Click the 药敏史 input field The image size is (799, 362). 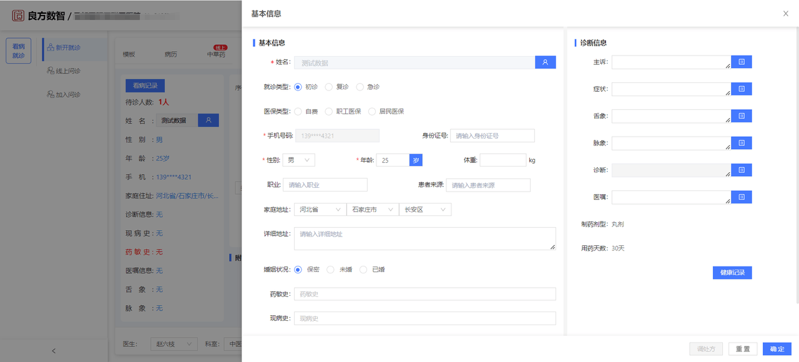(x=424, y=294)
